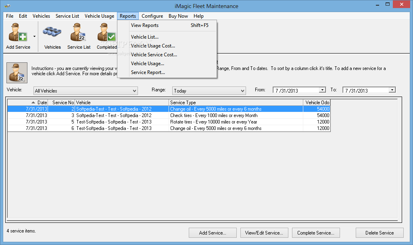Viewport: 413px width, 245px height.
Task: Click the Service List toolbar icon
Action: [79, 36]
